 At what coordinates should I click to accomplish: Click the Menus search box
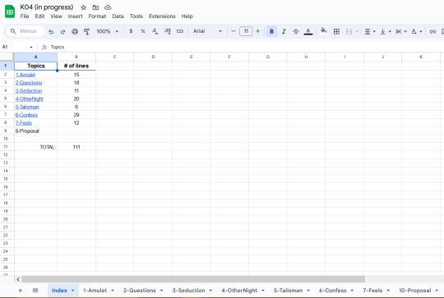click(25, 31)
